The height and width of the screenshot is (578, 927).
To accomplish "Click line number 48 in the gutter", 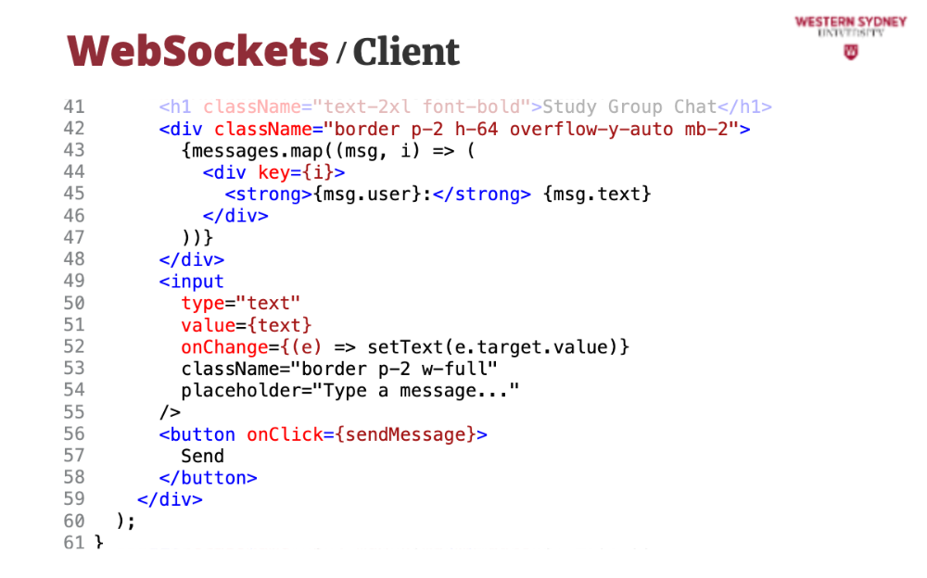I will point(74,259).
